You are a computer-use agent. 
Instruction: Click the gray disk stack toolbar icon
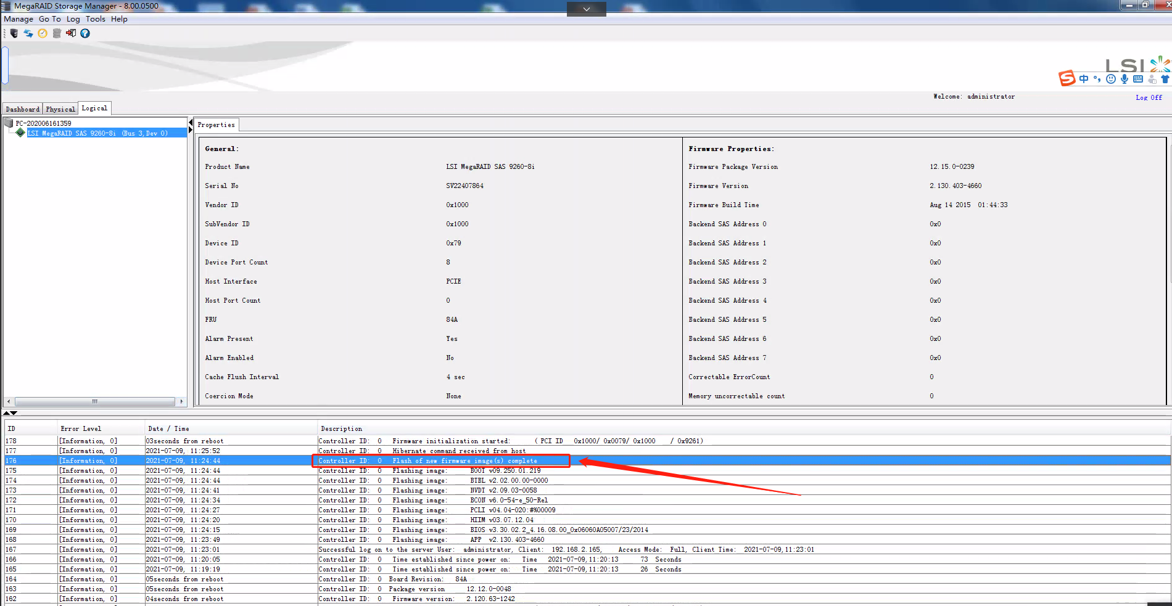tap(57, 33)
